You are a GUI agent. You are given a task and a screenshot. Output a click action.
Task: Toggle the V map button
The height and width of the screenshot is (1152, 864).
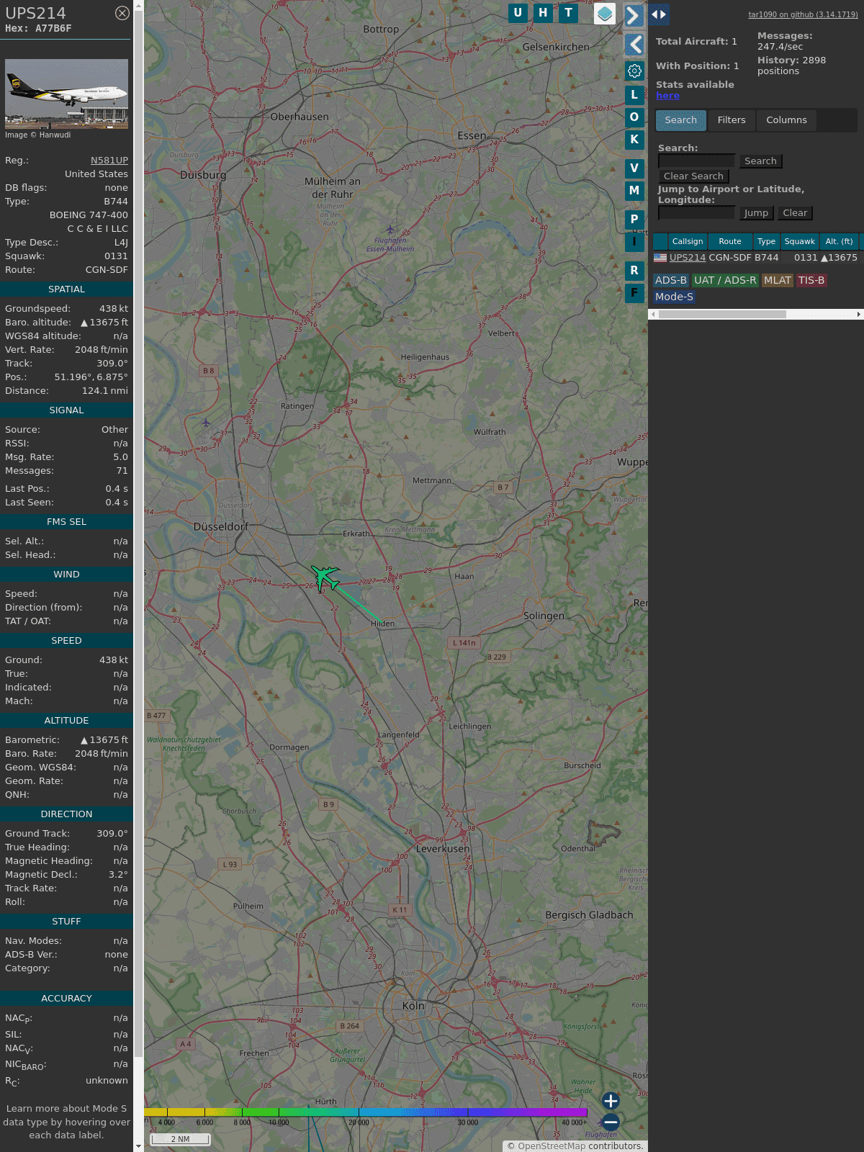(634, 168)
